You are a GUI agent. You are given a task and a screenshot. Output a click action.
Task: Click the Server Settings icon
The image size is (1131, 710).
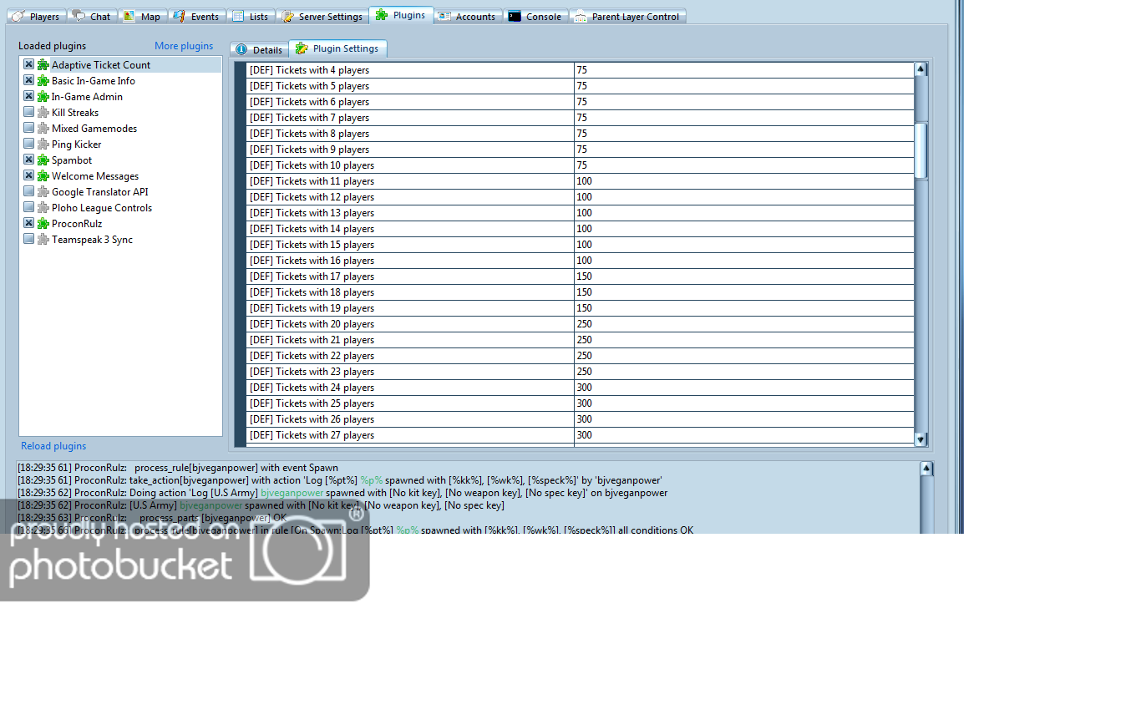tap(287, 17)
